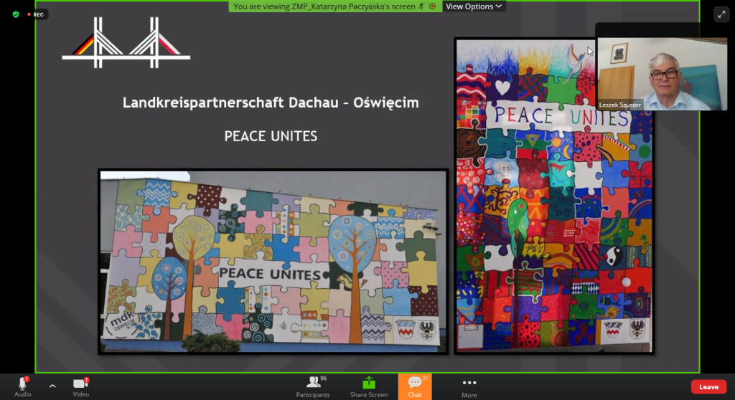735x400 pixels.
Task: Click the green encryption shield icon
Action: [x=16, y=14]
